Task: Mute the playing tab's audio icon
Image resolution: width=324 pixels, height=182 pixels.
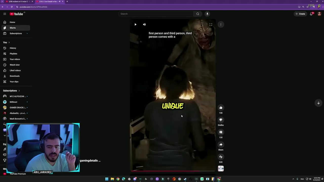Action: tap(60, 2)
